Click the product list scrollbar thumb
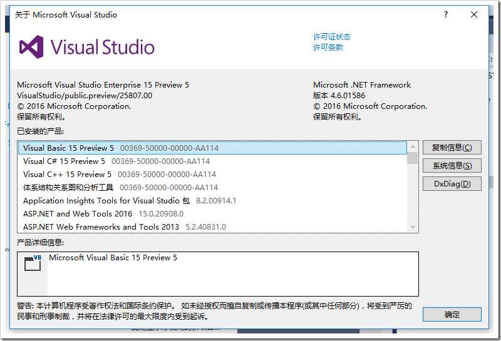 [413, 158]
